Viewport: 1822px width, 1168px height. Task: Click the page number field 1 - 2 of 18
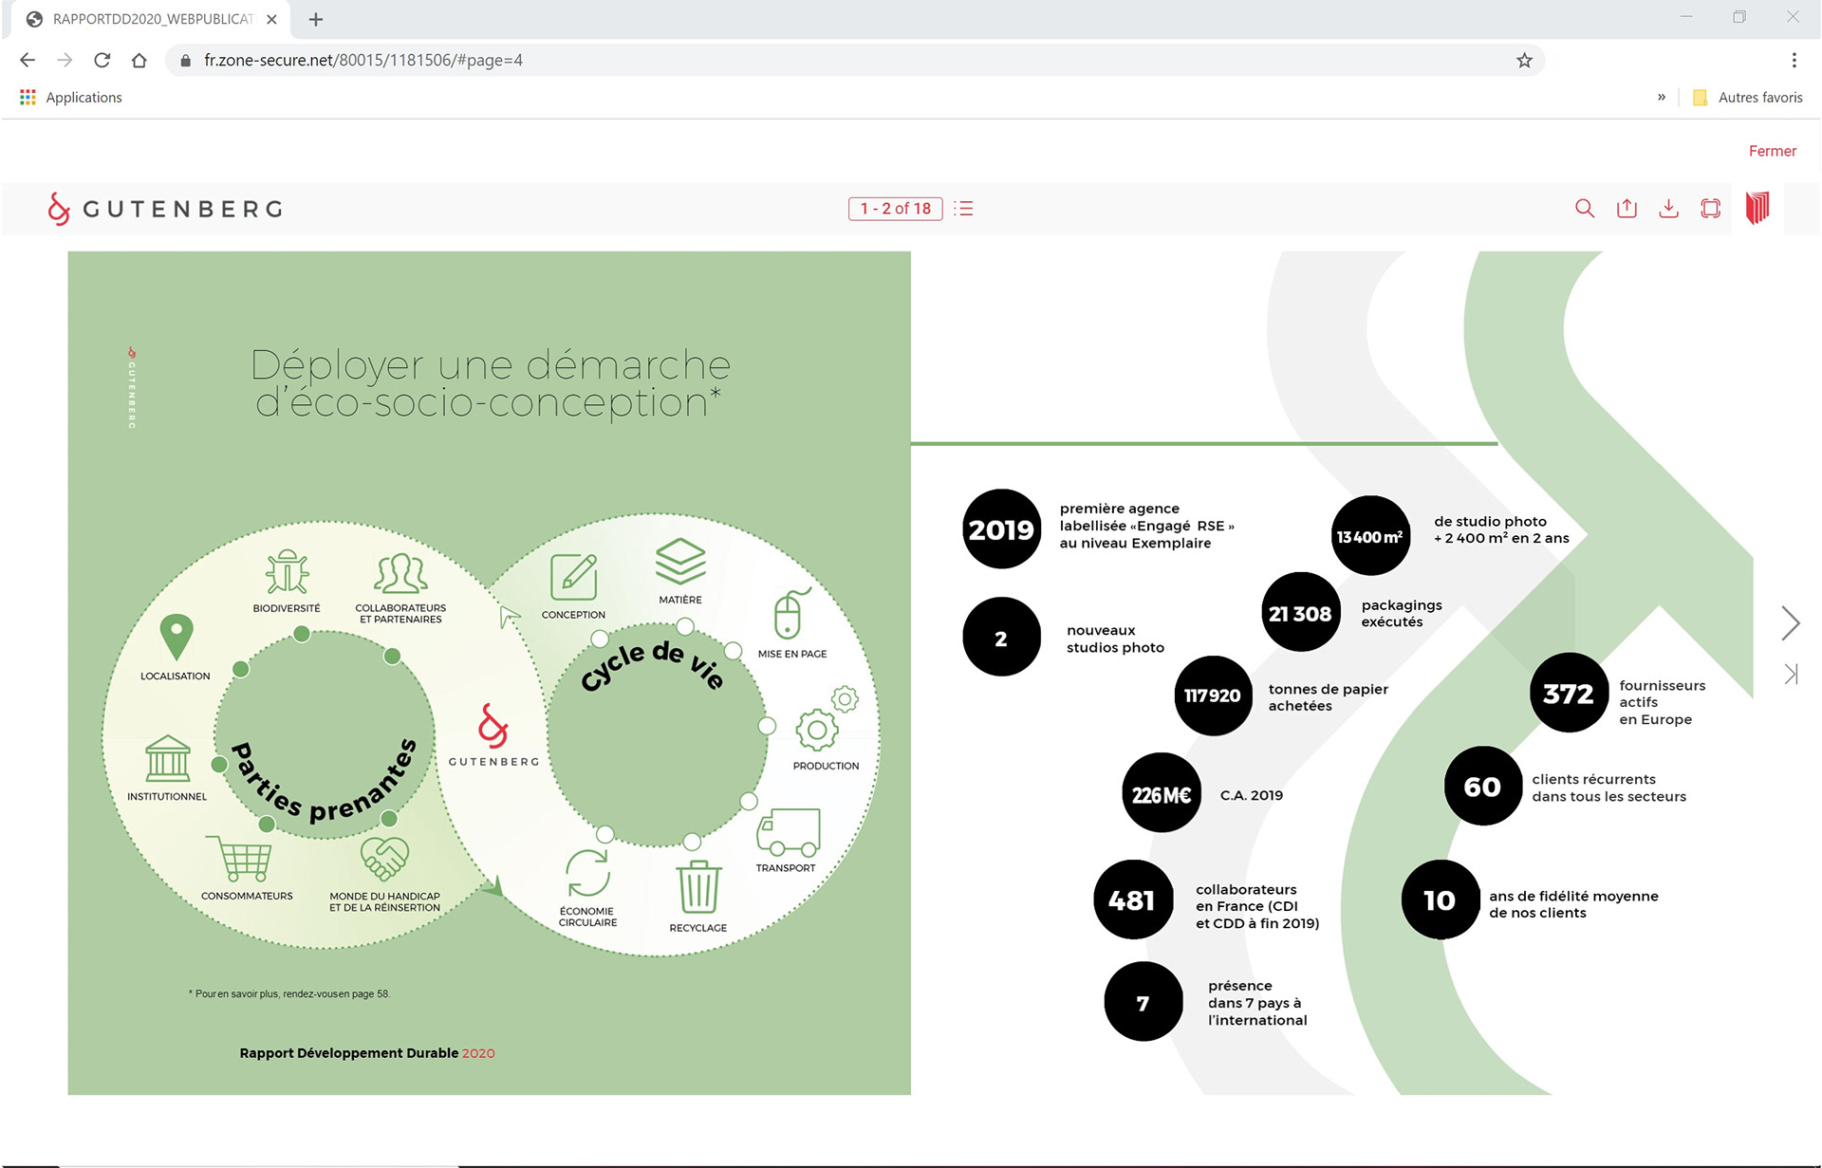pyautogui.click(x=895, y=208)
